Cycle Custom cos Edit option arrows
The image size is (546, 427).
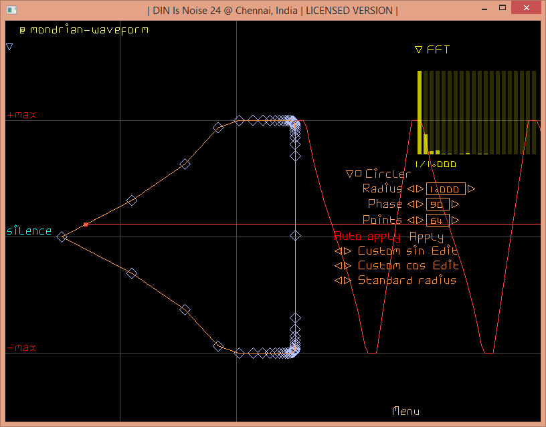click(343, 266)
